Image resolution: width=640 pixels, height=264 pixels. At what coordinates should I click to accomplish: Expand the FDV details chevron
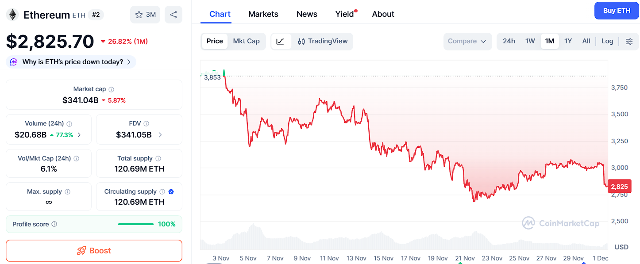[159, 135]
